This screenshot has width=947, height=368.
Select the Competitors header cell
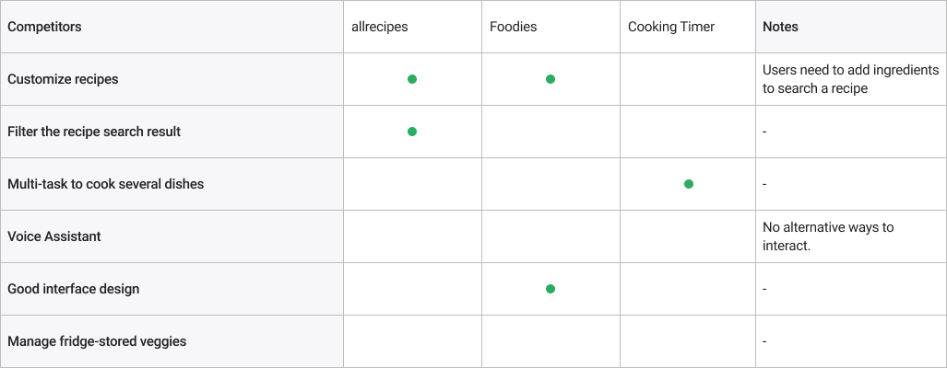(x=44, y=27)
